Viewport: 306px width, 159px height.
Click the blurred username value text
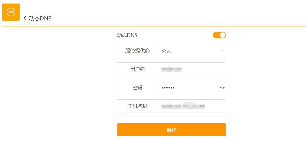tap(172, 69)
